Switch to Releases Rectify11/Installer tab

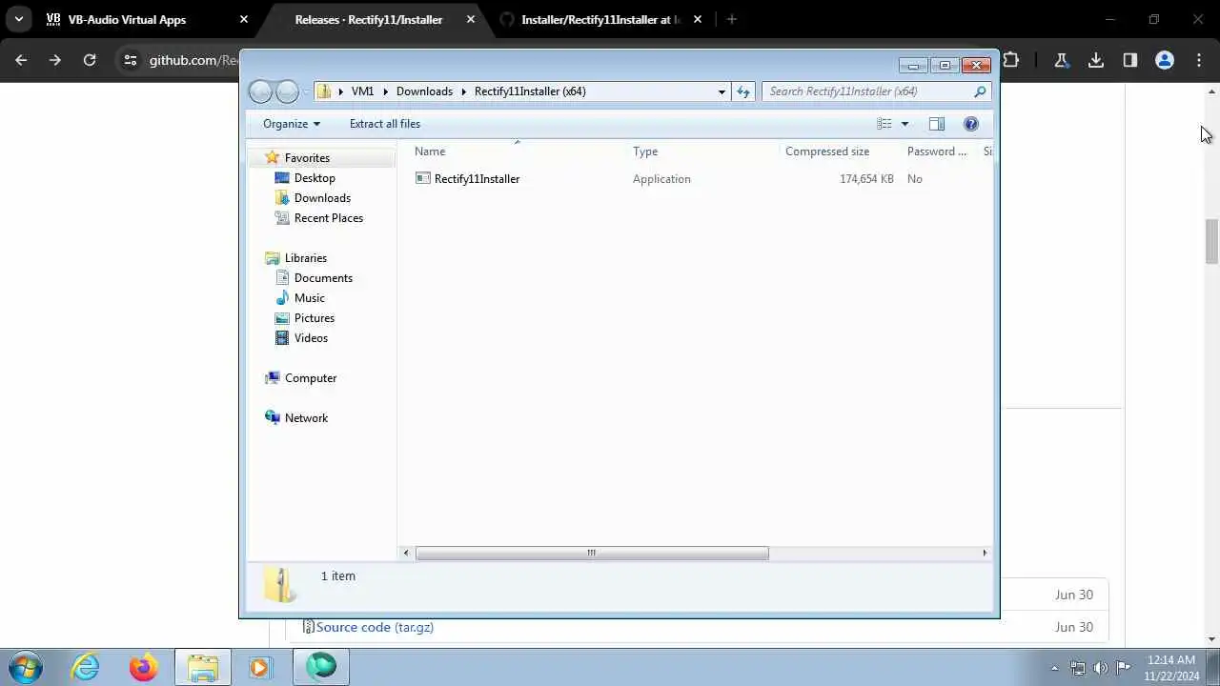pyautogui.click(x=369, y=19)
